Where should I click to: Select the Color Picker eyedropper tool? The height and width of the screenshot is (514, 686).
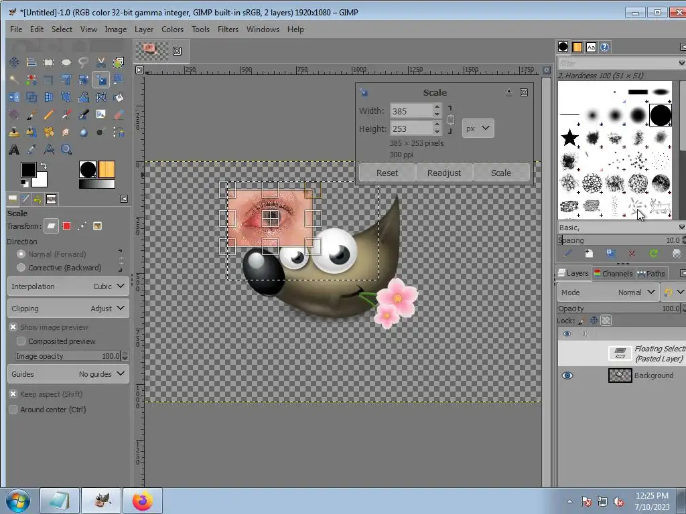31,149
